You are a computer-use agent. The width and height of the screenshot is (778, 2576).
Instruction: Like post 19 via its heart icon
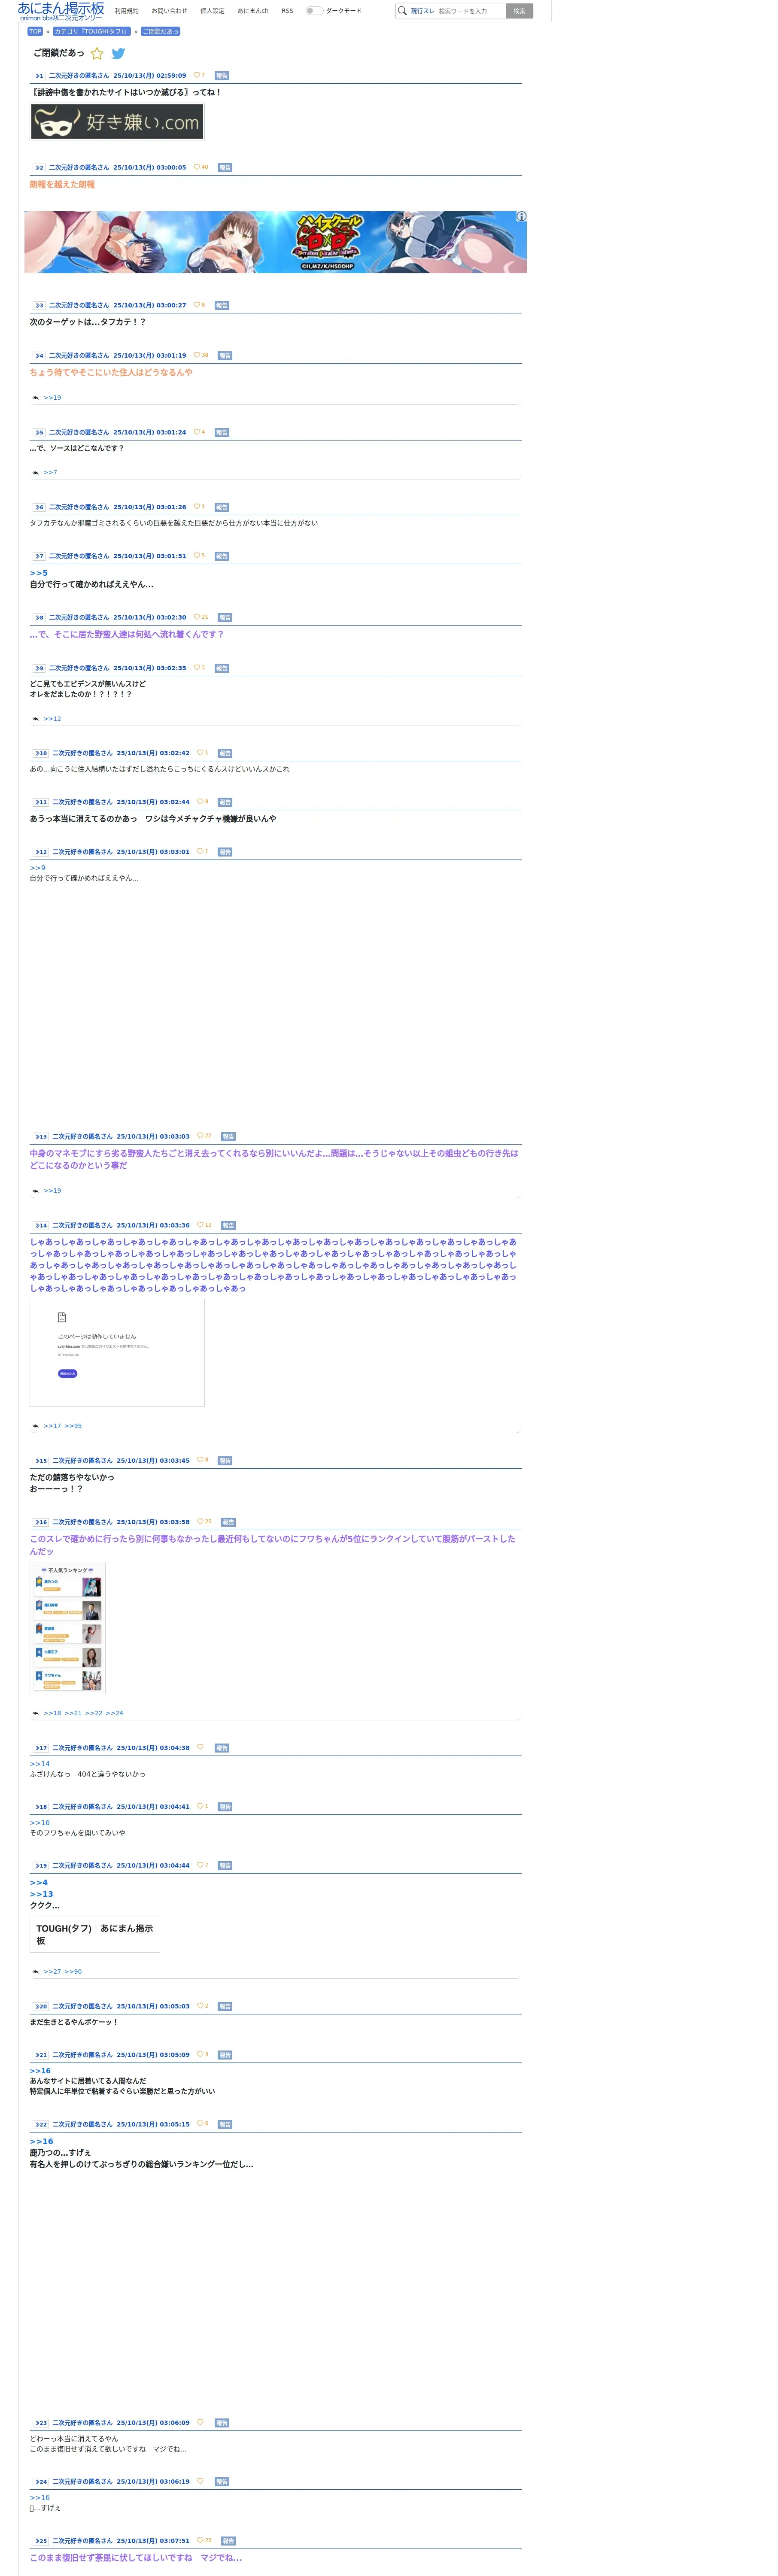coord(200,1864)
